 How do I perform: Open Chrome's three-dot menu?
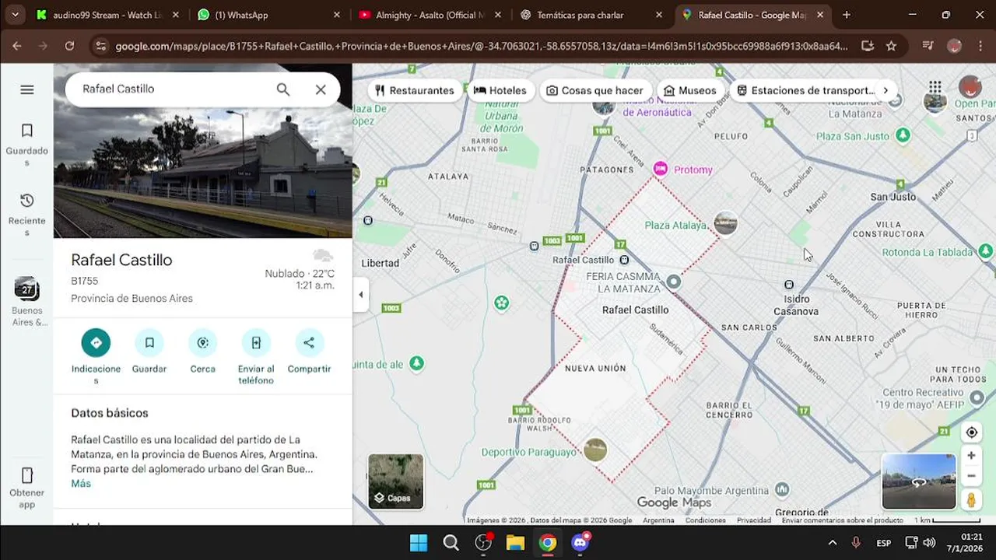(980, 46)
